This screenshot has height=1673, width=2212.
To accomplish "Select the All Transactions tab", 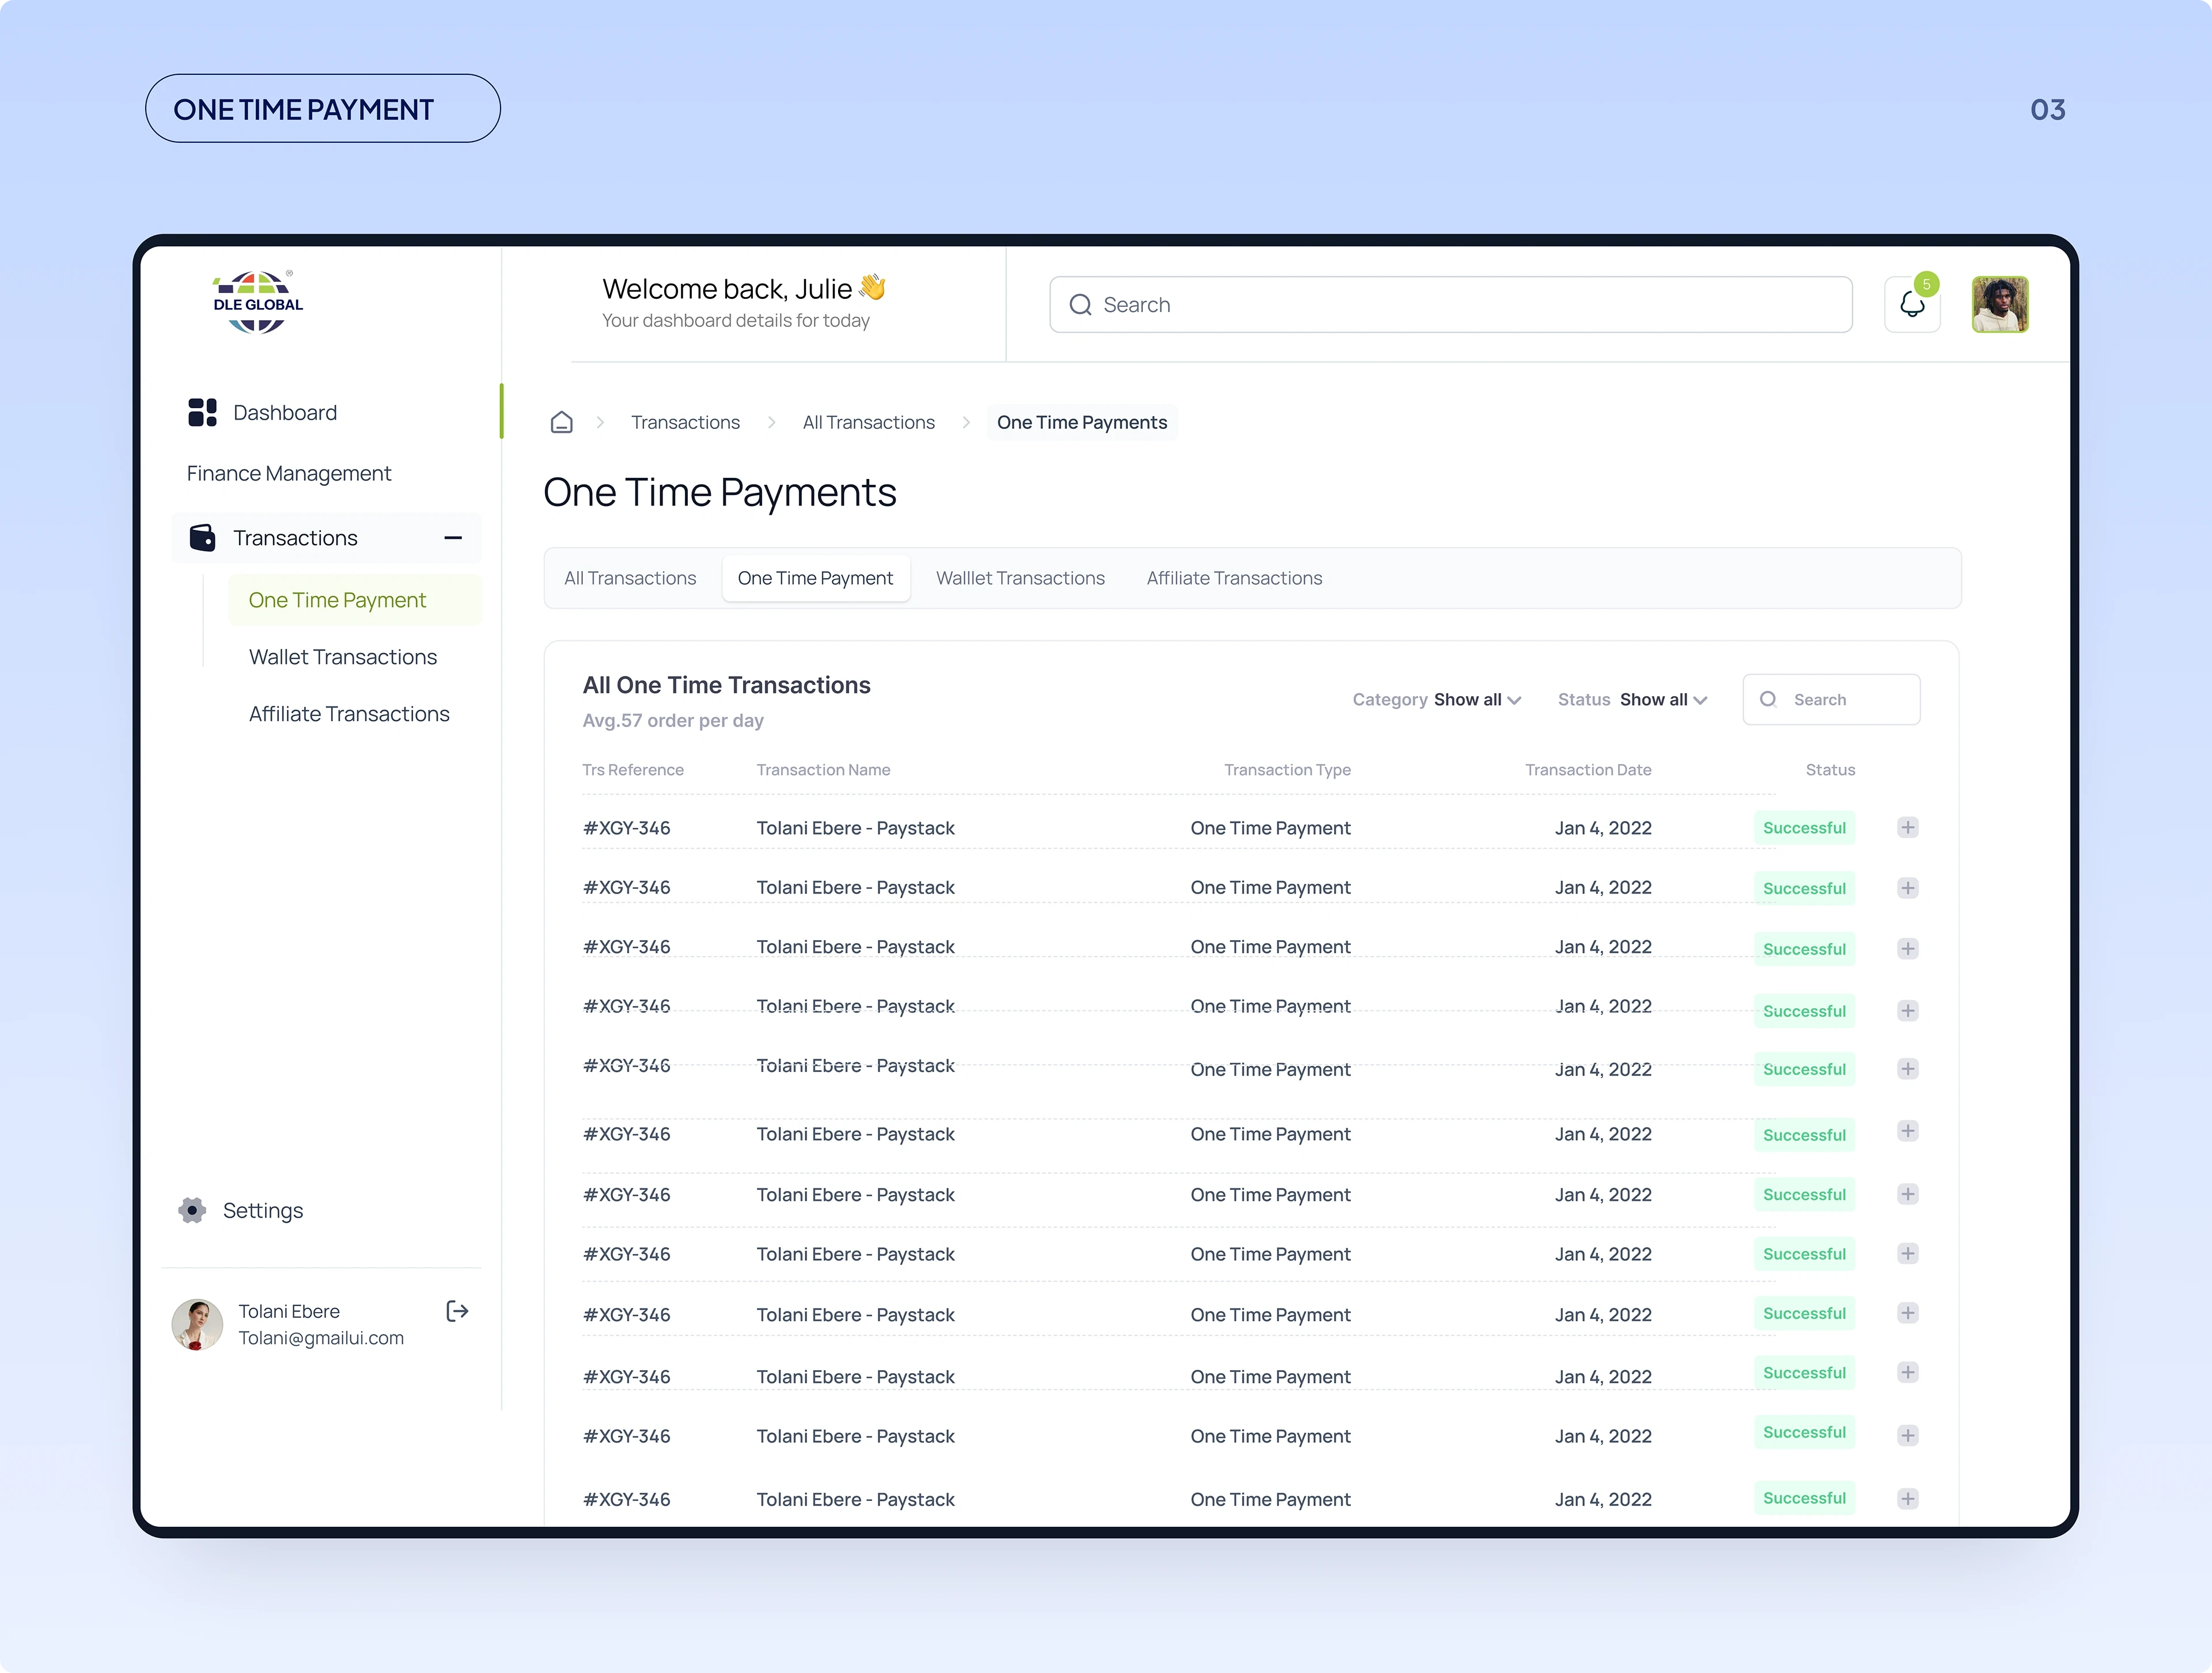I will [630, 577].
